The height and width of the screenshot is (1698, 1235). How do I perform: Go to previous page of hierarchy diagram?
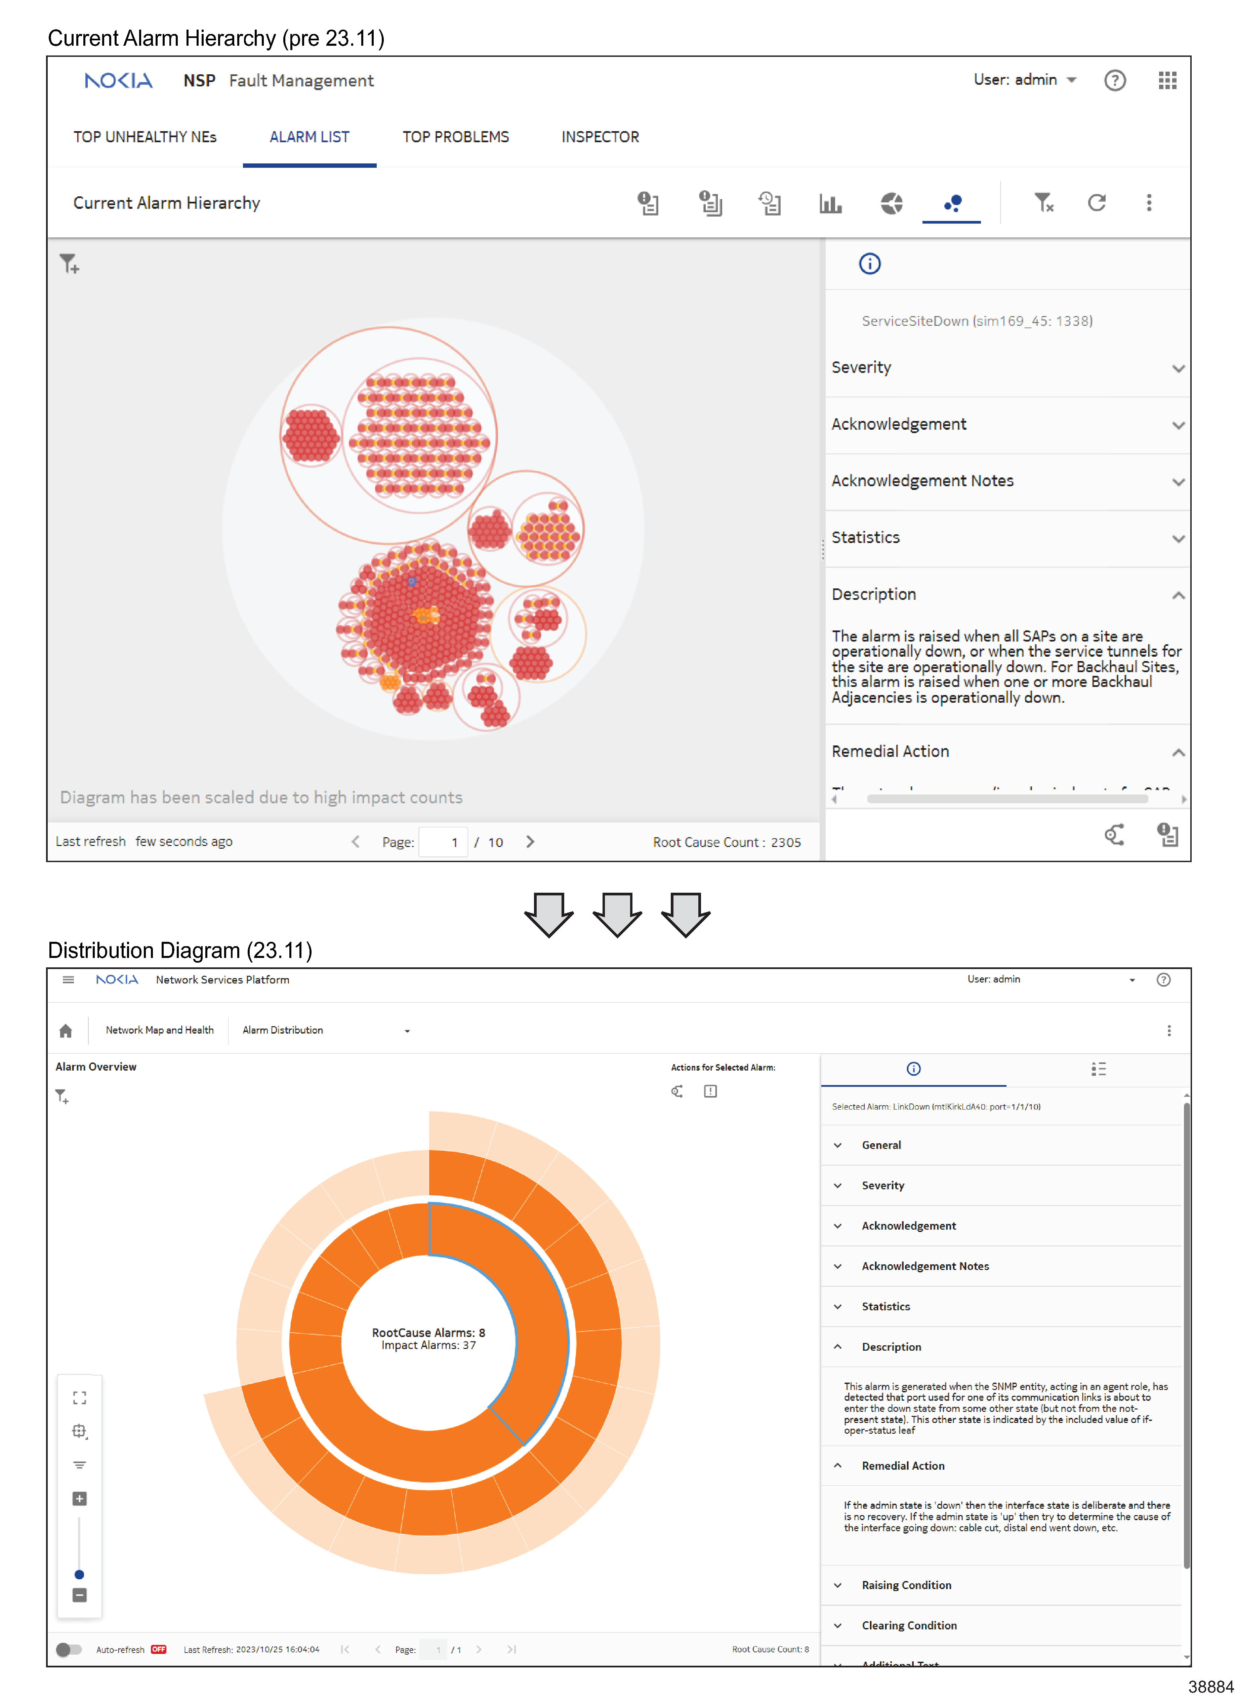(356, 842)
